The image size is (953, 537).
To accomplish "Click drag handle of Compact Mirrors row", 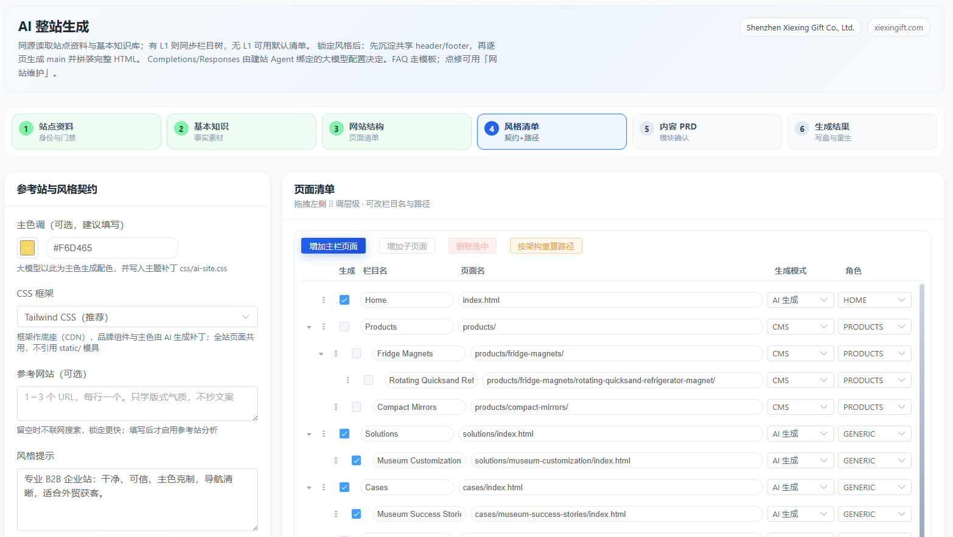I will pyautogui.click(x=336, y=407).
